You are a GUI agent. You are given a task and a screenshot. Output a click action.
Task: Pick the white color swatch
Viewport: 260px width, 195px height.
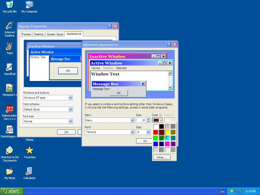pos(156,126)
